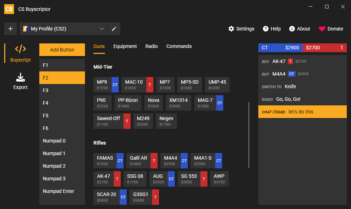351x209 pixels.
Task: Select the Numpad 0 binding
Action: coord(62,141)
